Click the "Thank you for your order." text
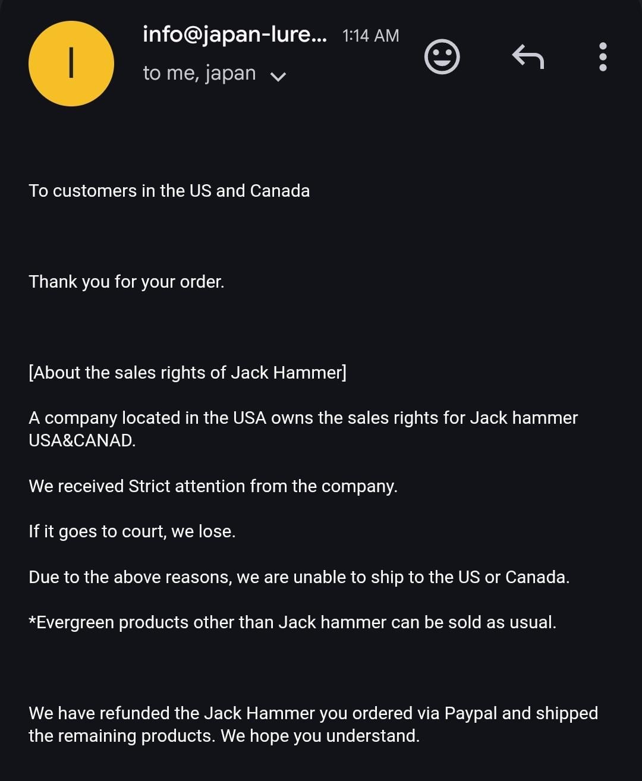642x781 pixels. 126,282
